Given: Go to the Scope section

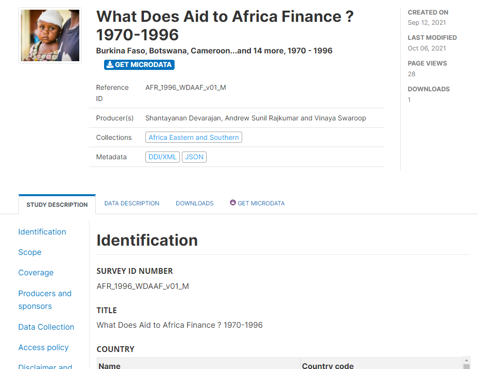Looking at the screenshot, I should 30,252.
